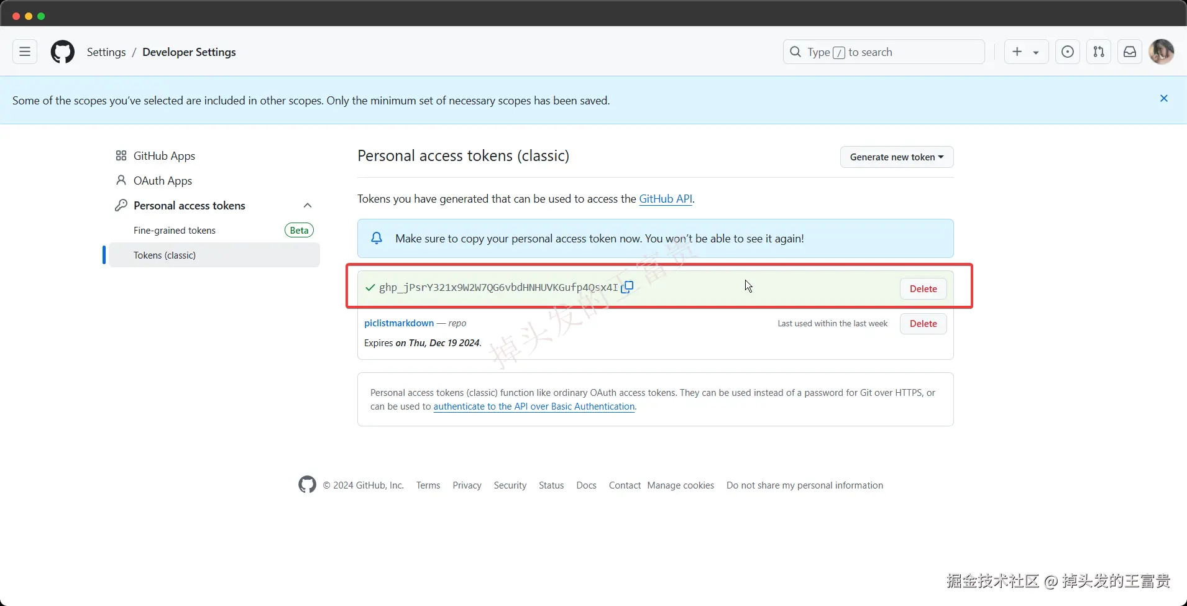Collapse the Personal access tokens section
This screenshot has width=1187, height=606.
coord(307,206)
